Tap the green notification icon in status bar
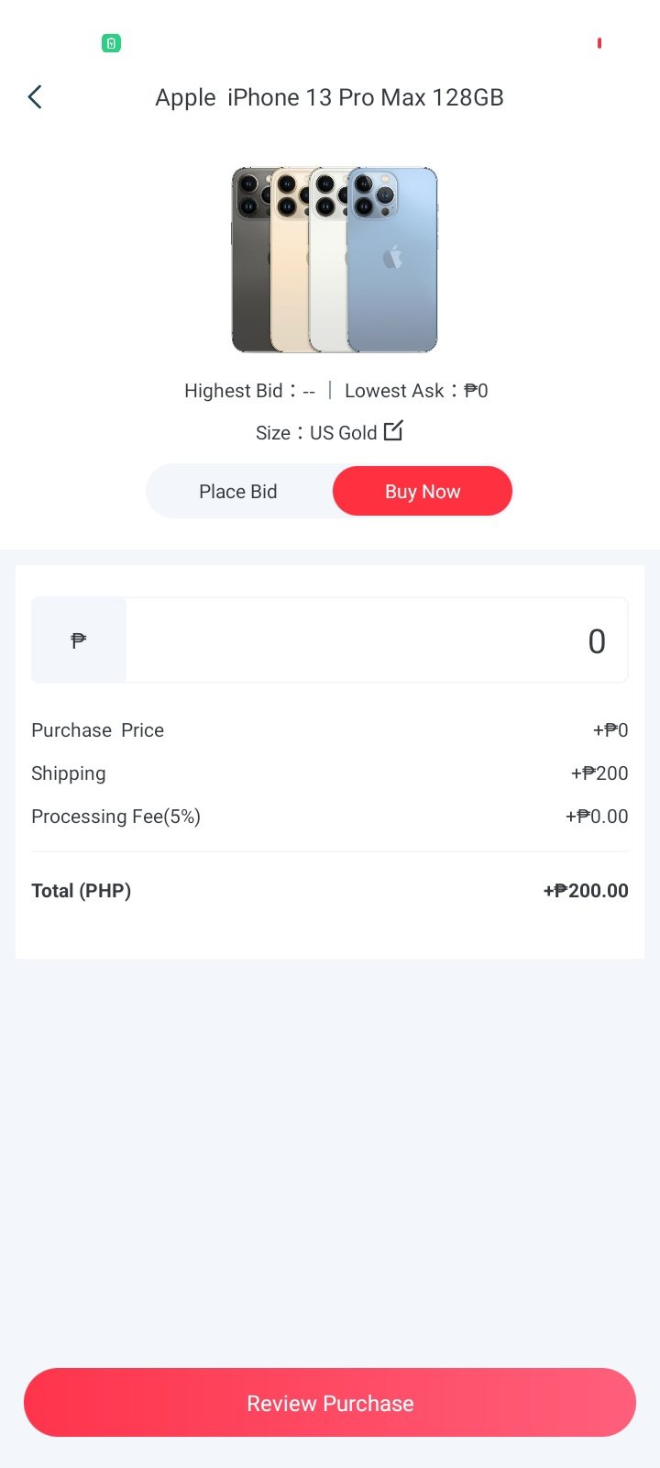 (111, 43)
